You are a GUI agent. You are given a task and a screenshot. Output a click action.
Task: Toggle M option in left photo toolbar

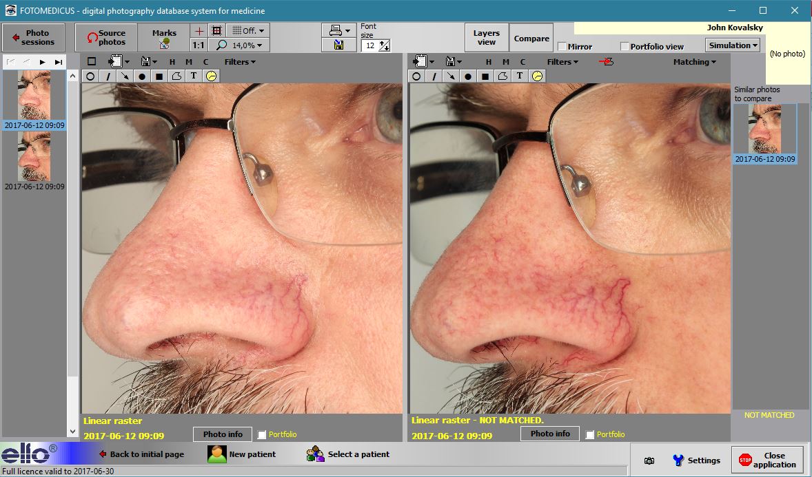(189, 62)
